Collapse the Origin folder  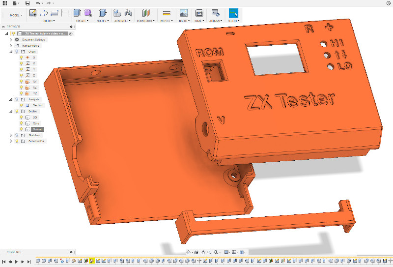tap(11, 52)
